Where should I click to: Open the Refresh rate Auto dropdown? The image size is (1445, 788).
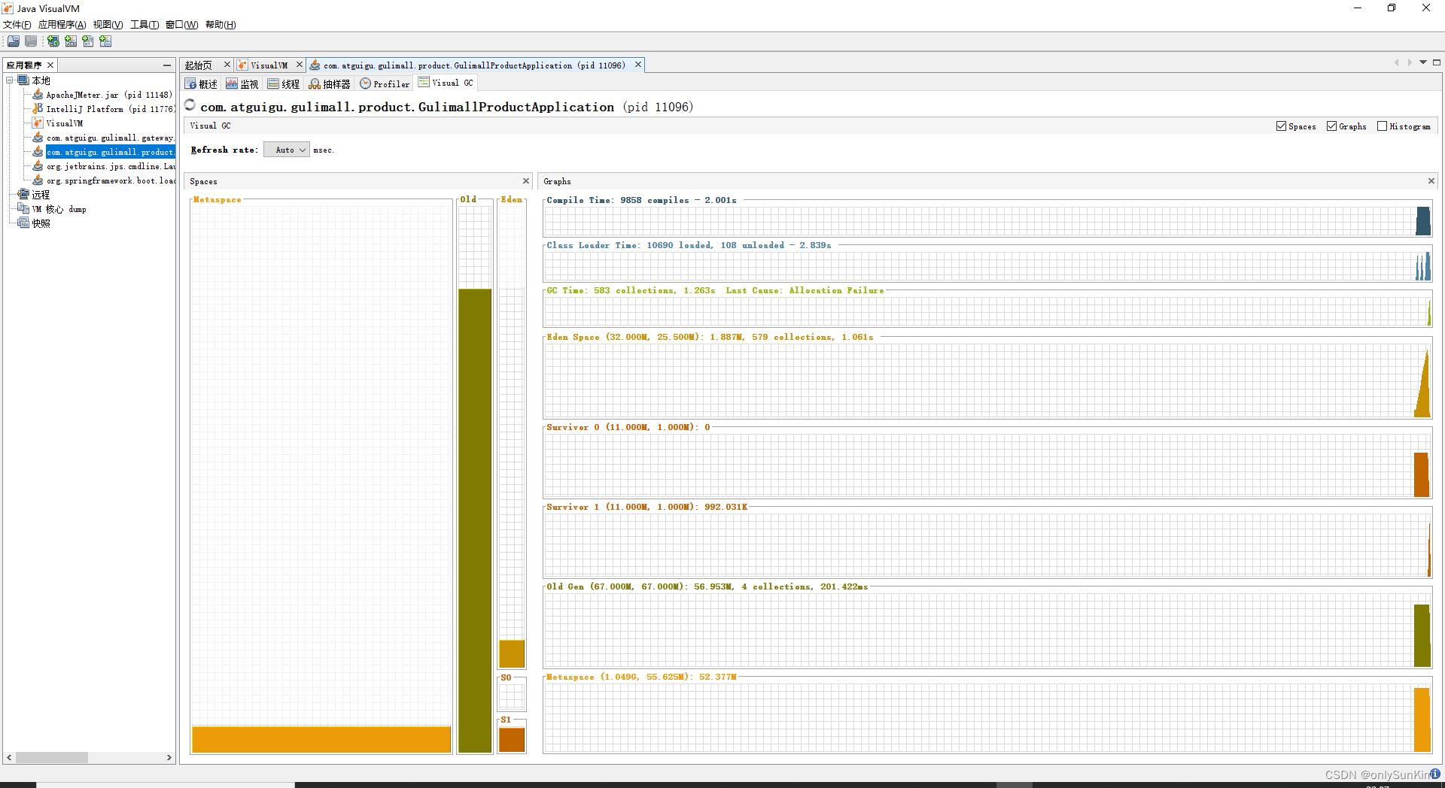[x=287, y=150]
